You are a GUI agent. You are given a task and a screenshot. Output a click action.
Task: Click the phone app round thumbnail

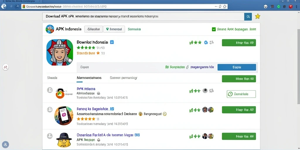(64, 115)
